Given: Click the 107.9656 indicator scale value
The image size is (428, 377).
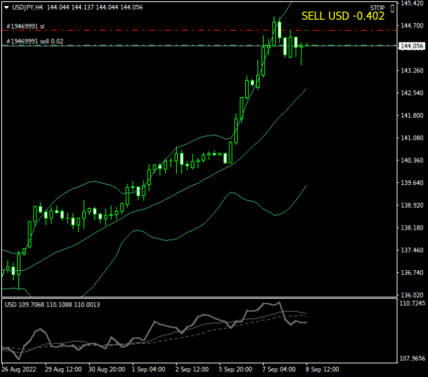Looking at the screenshot, I should [x=412, y=358].
